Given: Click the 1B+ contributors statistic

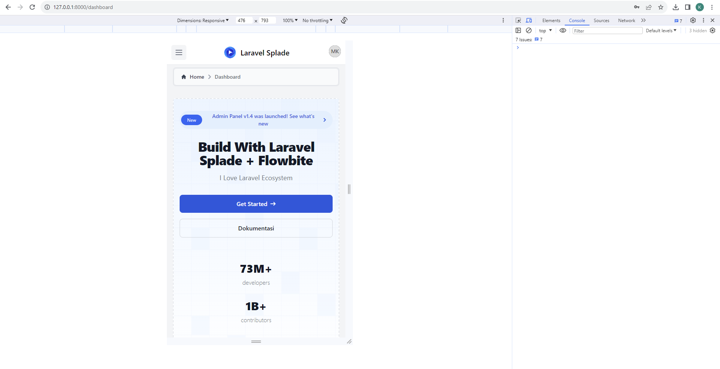Looking at the screenshot, I should coord(256,312).
